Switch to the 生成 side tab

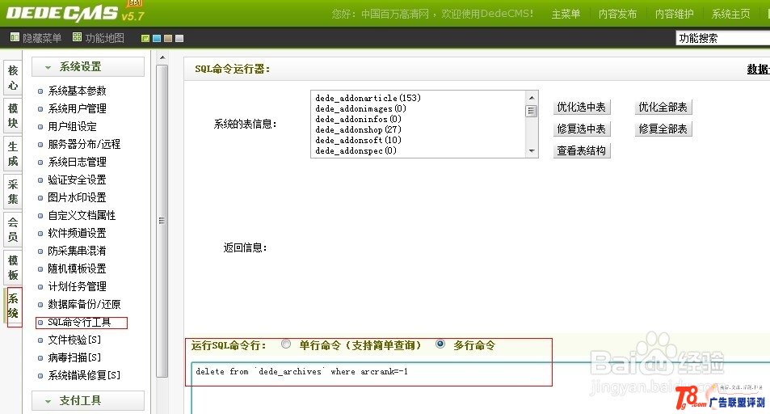[x=13, y=154]
